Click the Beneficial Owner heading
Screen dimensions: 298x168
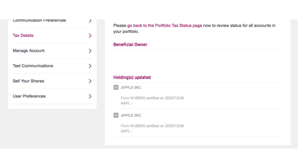(x=130, y=45)
